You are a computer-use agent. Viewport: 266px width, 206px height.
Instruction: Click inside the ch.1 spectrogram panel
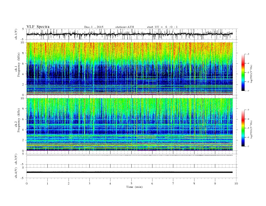pos(130,69)
